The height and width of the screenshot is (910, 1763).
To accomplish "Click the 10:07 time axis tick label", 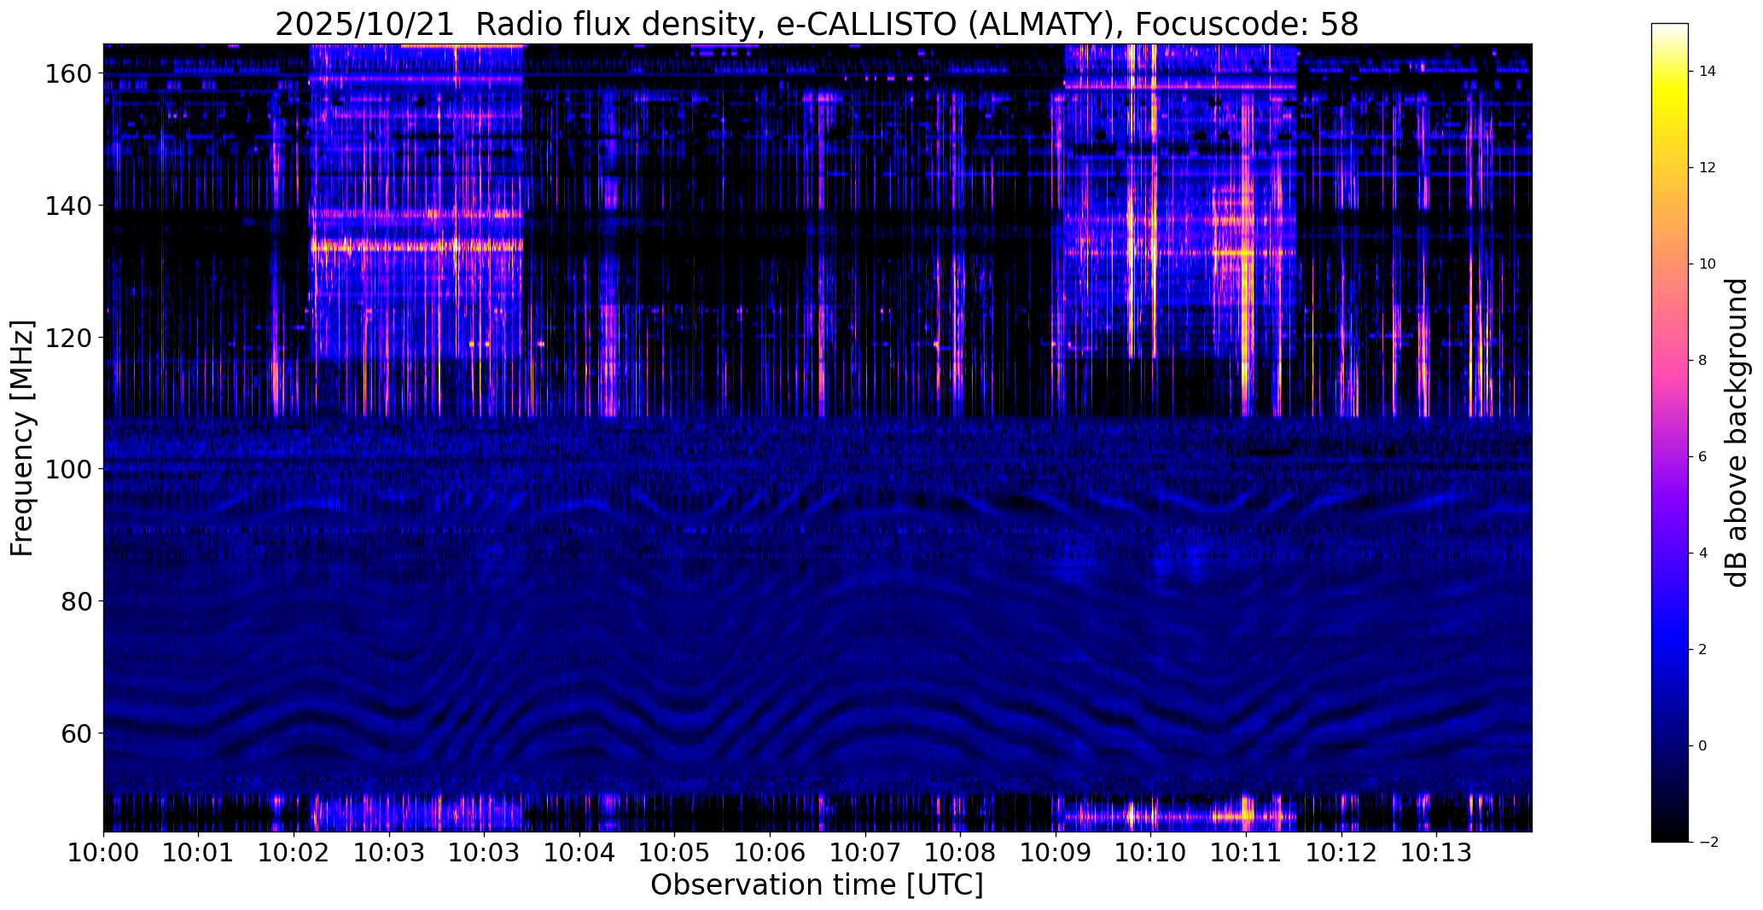I will point(865,853).
